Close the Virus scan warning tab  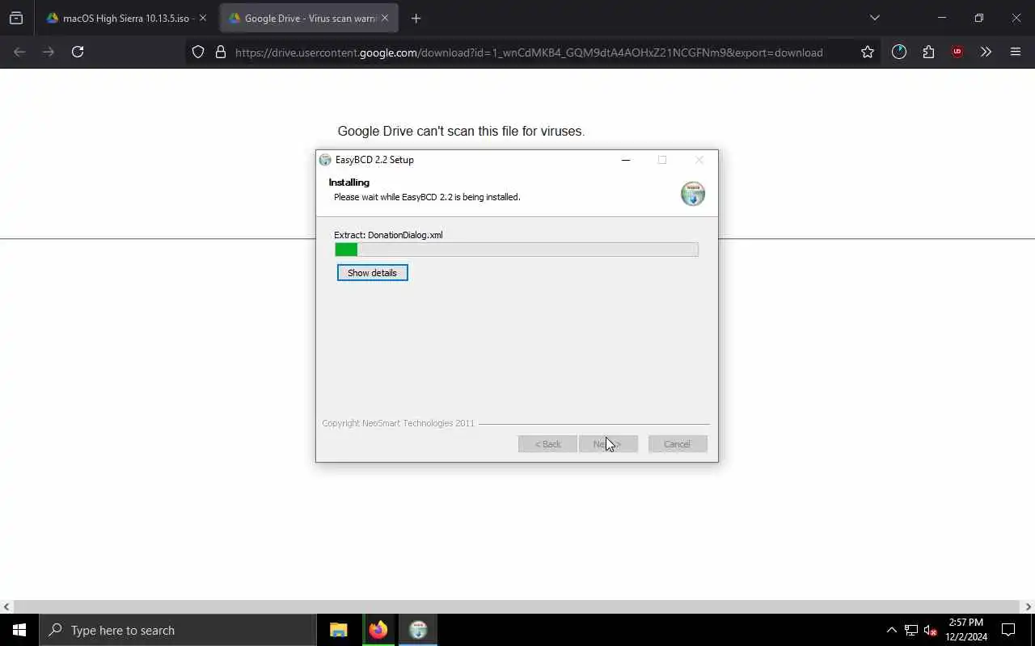tap(385, 18)
